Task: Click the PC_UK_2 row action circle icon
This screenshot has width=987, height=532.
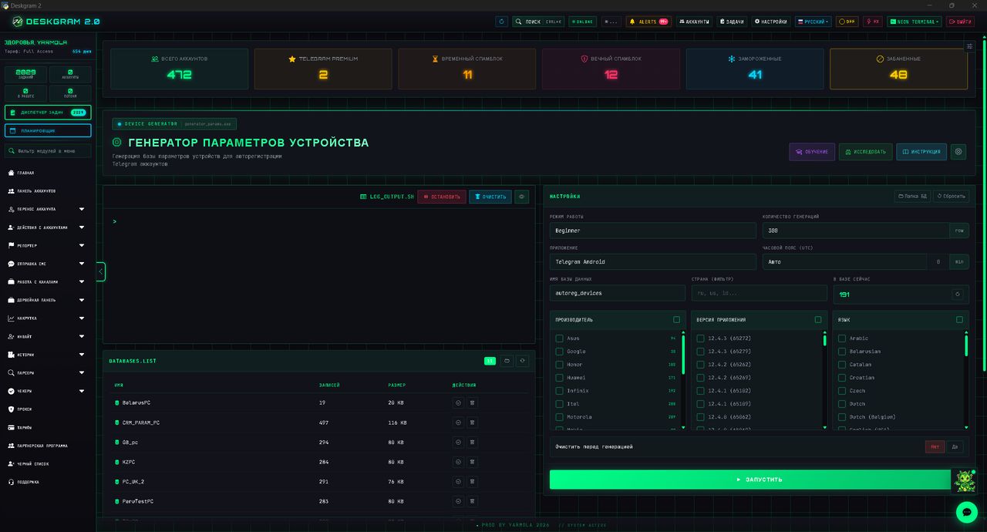Action: 458,482
